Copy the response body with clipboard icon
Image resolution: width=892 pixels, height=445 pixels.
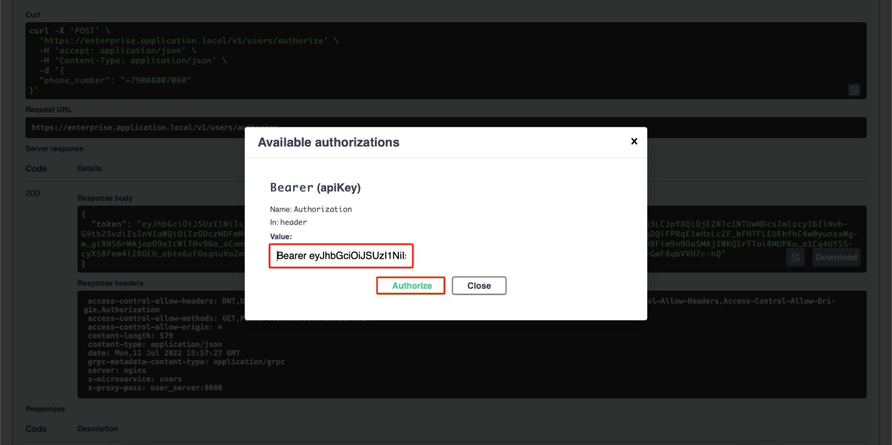[x=795, y=258]
